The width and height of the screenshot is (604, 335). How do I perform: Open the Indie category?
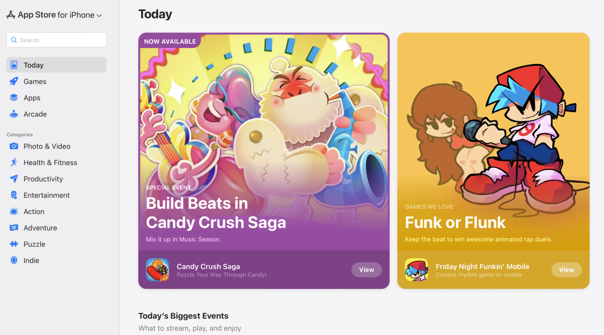31,260
